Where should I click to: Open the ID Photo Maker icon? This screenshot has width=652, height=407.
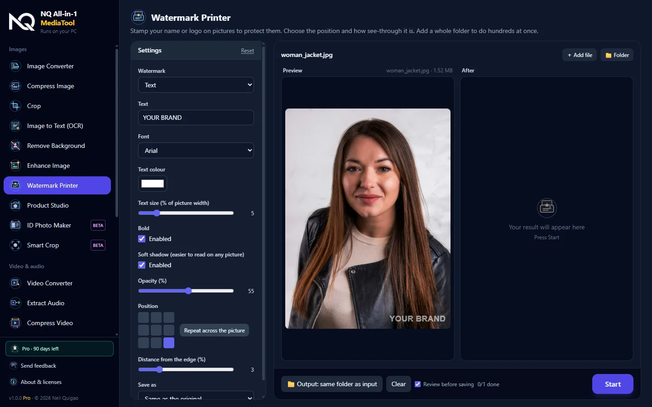pyautogui.click(x=15, y=225)
